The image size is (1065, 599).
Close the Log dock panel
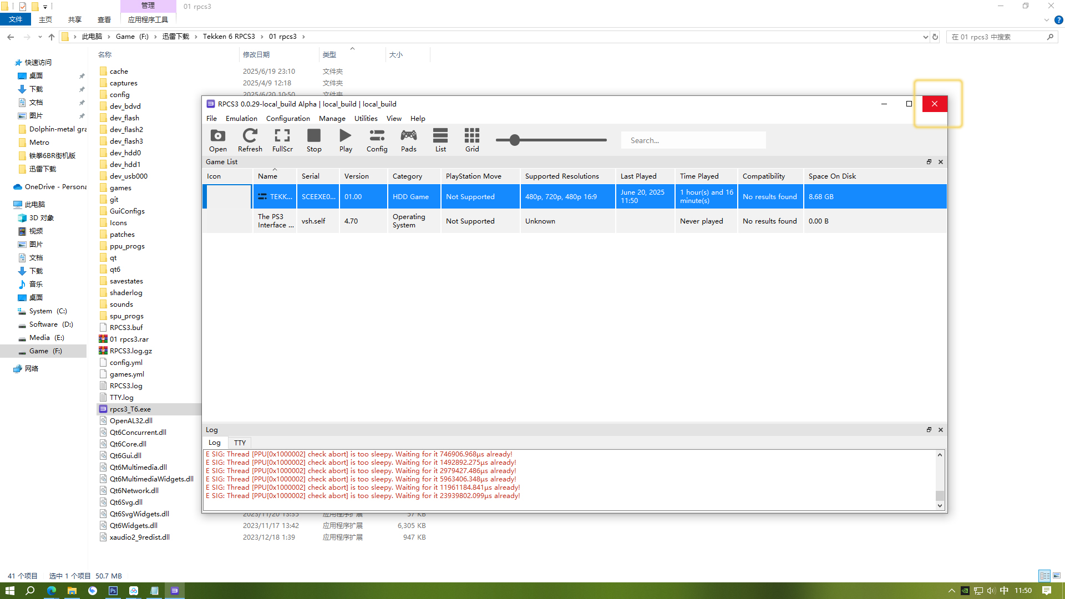pyautogui.click(x=941, y=430)
